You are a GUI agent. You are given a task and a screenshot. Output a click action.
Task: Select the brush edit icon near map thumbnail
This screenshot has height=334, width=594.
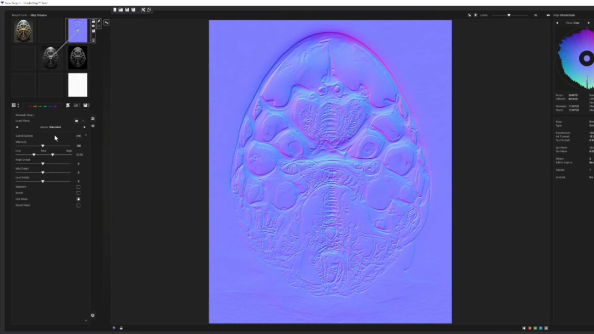tap(99, 21)
